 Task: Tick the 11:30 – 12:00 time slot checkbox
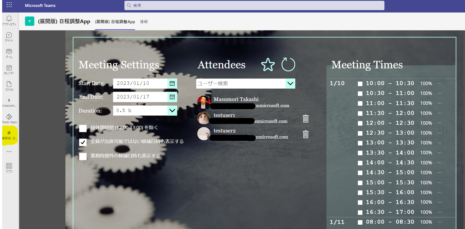click(x=360, y=114)
